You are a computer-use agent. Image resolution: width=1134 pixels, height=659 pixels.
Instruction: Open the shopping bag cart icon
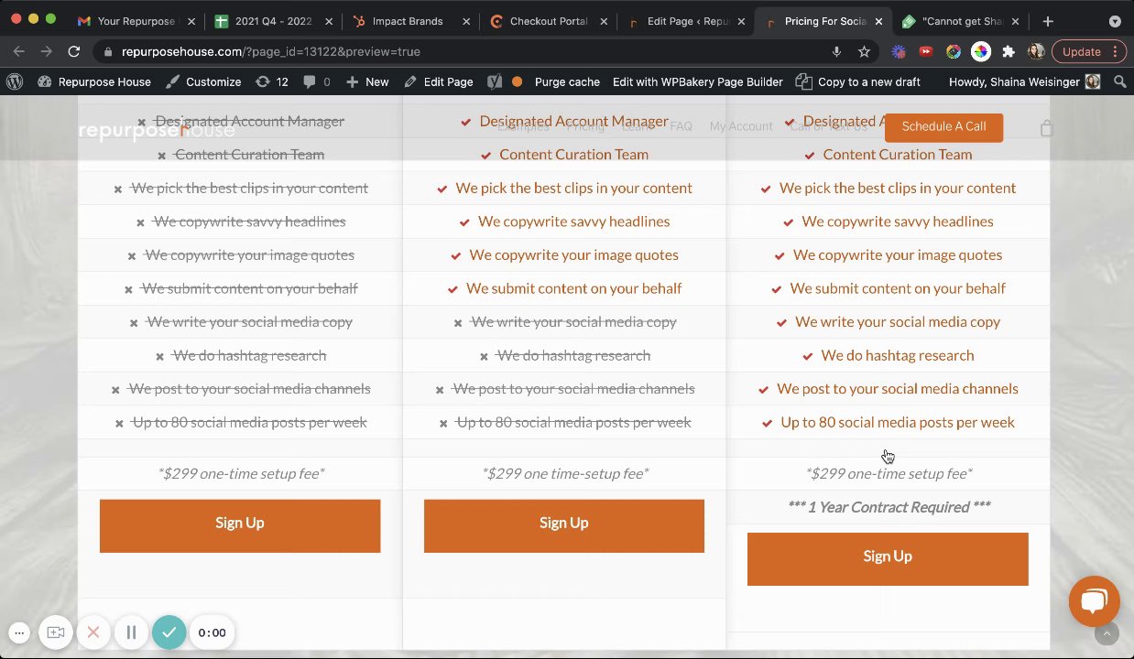tap(1047, 128)
